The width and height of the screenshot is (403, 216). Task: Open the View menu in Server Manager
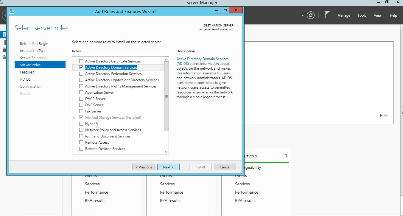coord(378,15)
